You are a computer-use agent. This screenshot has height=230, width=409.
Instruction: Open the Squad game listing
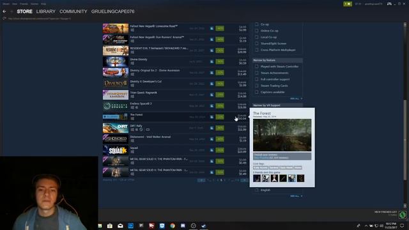[176, 150]
